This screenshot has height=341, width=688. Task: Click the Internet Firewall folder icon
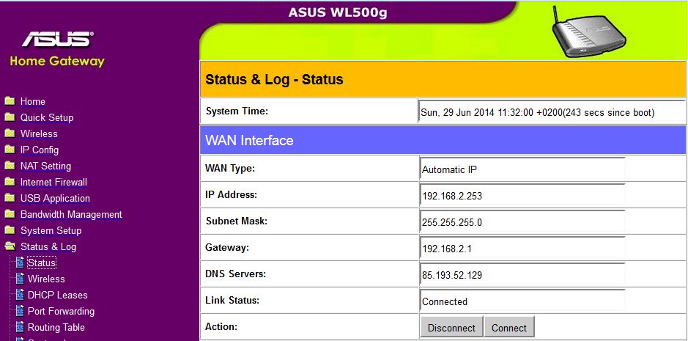(x=10, y=182)
